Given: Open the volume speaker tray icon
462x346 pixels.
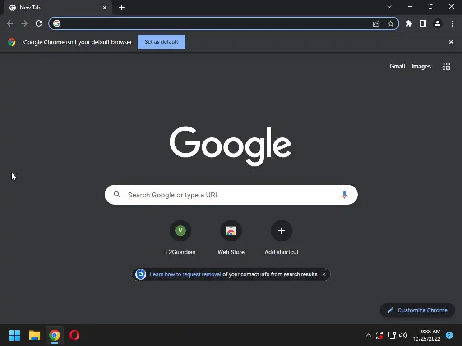Looking at the screenshot, I should pyautogui.click(x=403, y=335).
